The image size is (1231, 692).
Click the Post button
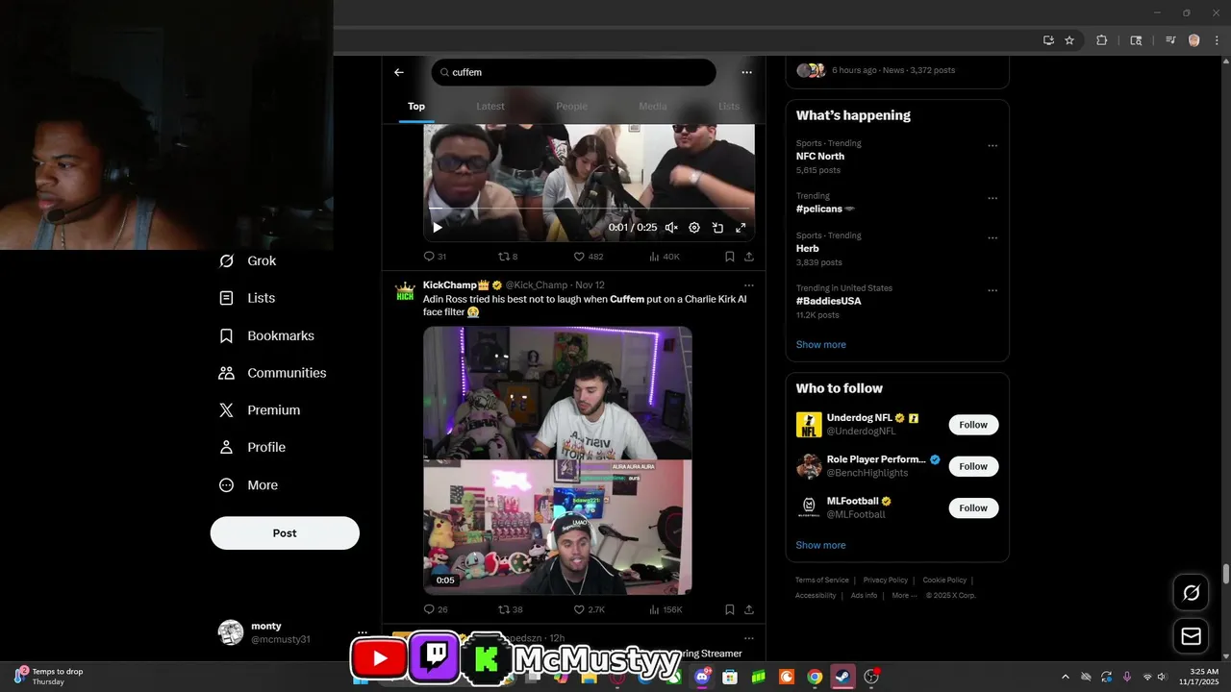click(x=285, y=533)
